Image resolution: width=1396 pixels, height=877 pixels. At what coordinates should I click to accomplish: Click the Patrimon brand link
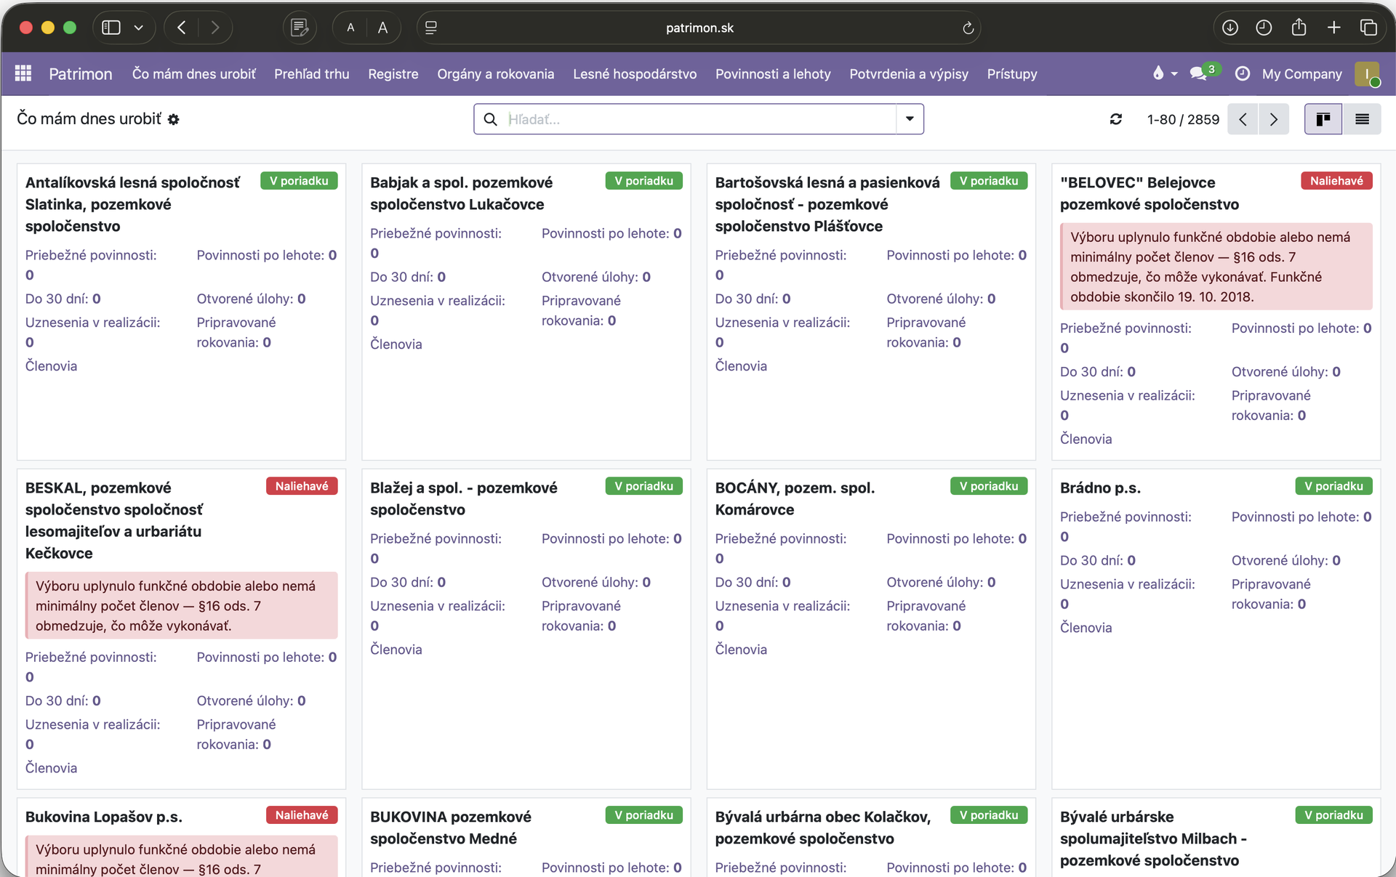(80, 73)
